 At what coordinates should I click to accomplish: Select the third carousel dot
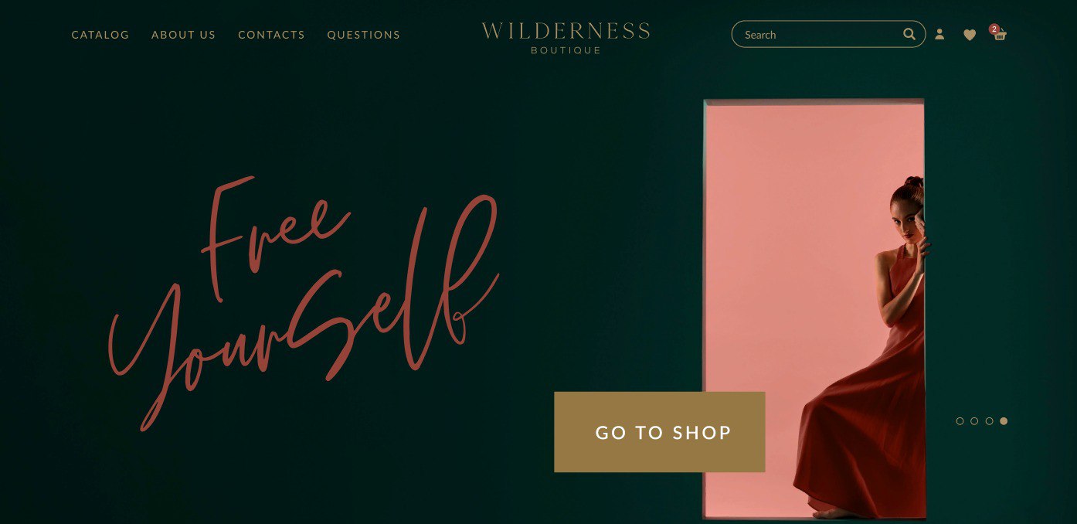tap(989, 421)
